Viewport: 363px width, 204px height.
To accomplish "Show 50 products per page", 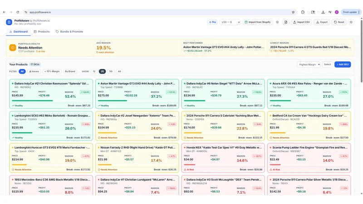I will [x=111, y=72].
